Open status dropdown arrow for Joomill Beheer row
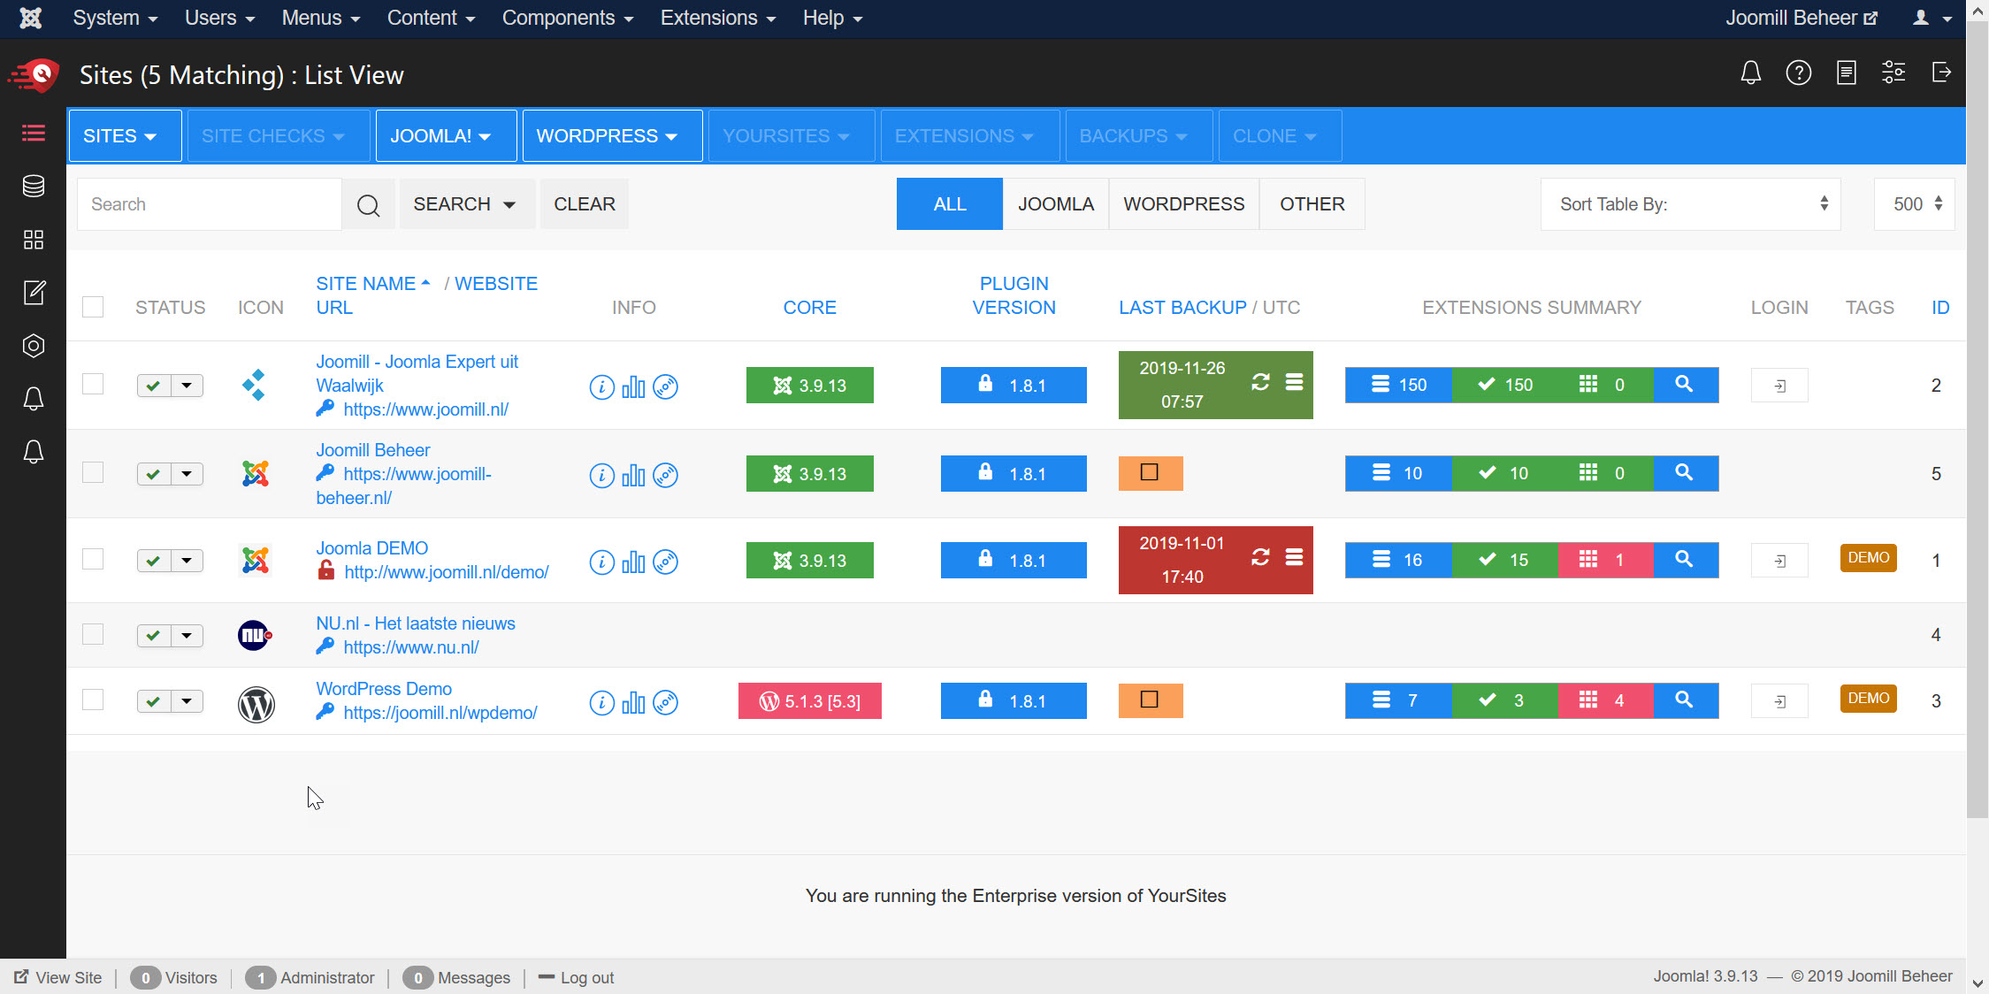Screen dimensions: 1989x994 (x=187, y=474)
